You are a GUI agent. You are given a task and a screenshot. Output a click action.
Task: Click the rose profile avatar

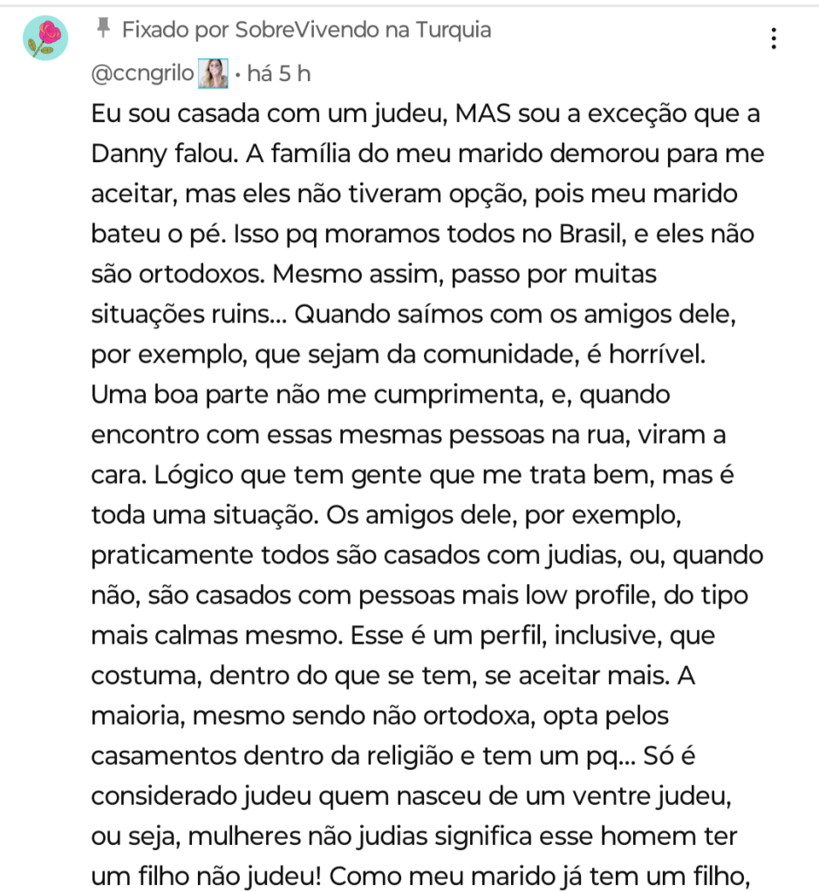pos(45,39)
